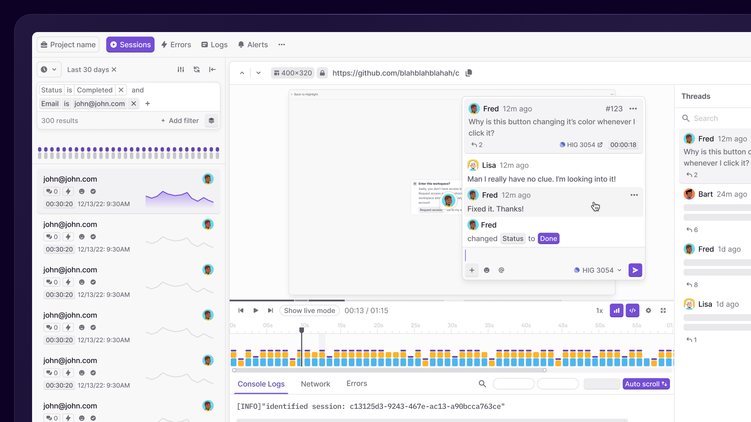This screenshot has height=422, width=751.
Task: Expand the time range clock dropdown
Action: (49, 70)
